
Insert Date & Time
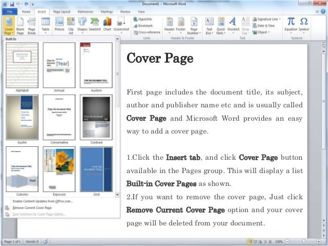[x=264, y=26]
